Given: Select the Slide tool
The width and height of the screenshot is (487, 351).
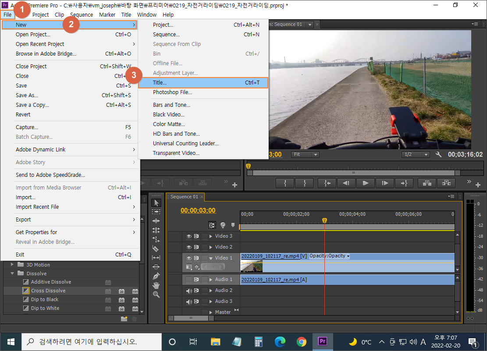Looking at the screenshot, I should [156, 267].
